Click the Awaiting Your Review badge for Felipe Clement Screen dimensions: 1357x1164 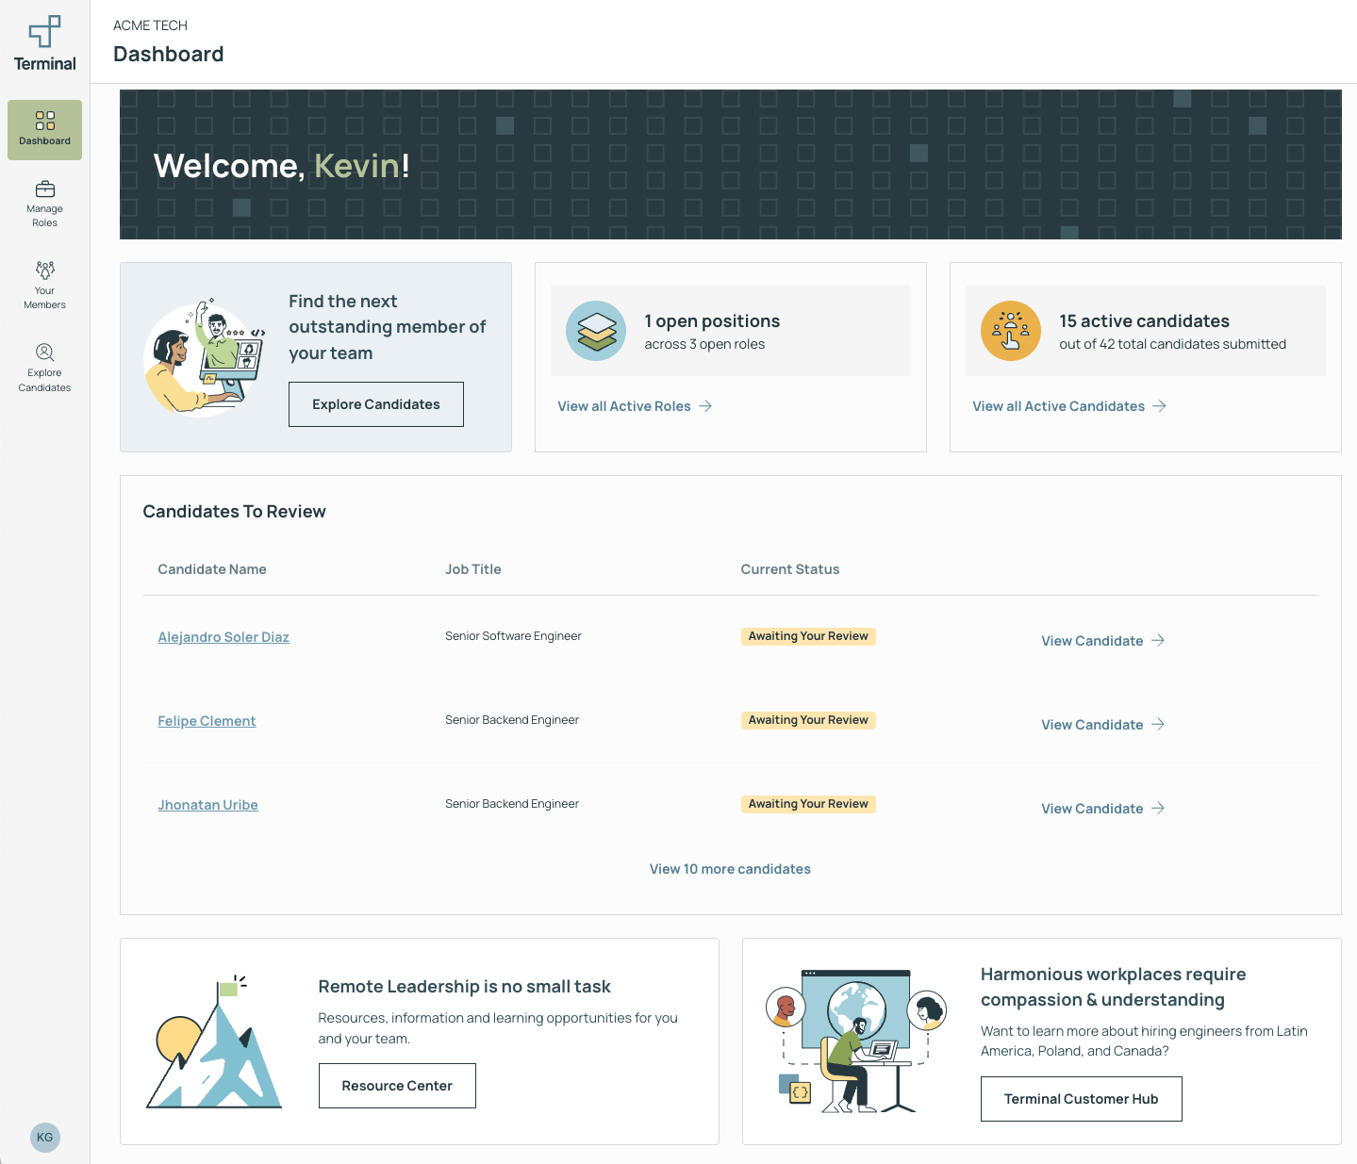click(x=807, y=719)
